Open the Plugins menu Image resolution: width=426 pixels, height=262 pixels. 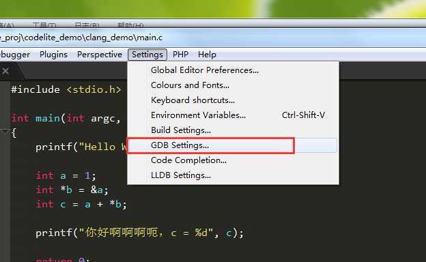[x=53, y=55]
